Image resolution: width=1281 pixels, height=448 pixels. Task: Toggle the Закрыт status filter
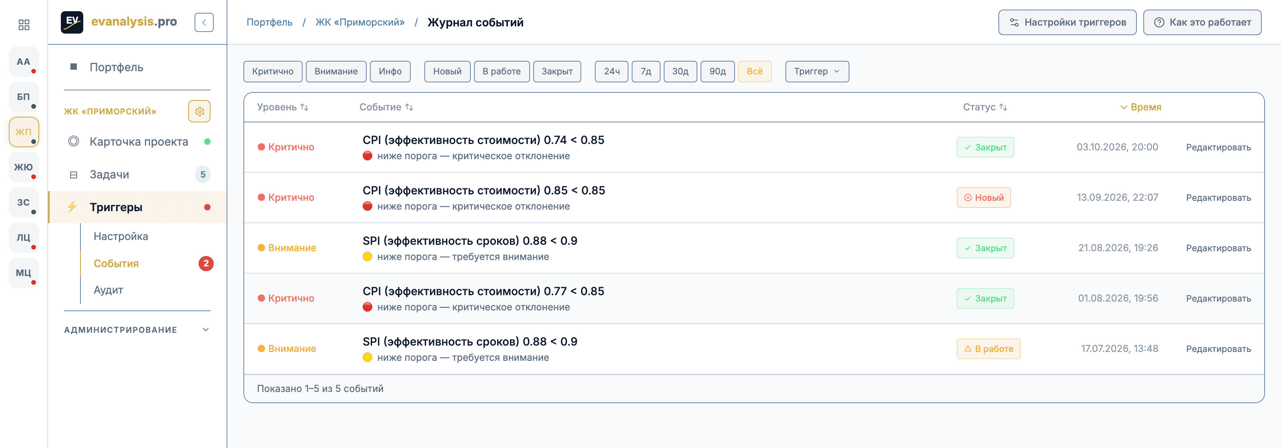(x=557, y=72)
